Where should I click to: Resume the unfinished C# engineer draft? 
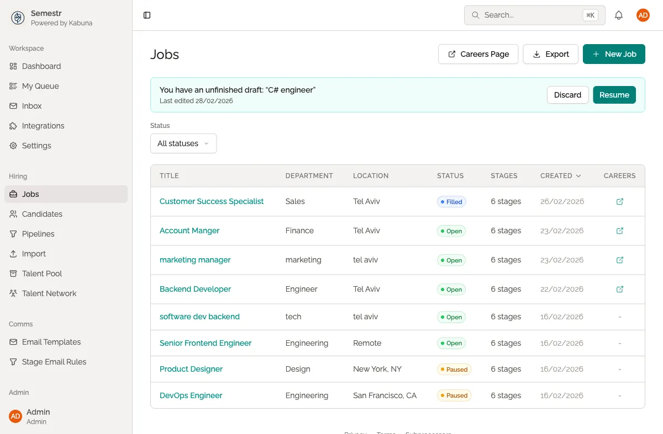coord(614,94)
